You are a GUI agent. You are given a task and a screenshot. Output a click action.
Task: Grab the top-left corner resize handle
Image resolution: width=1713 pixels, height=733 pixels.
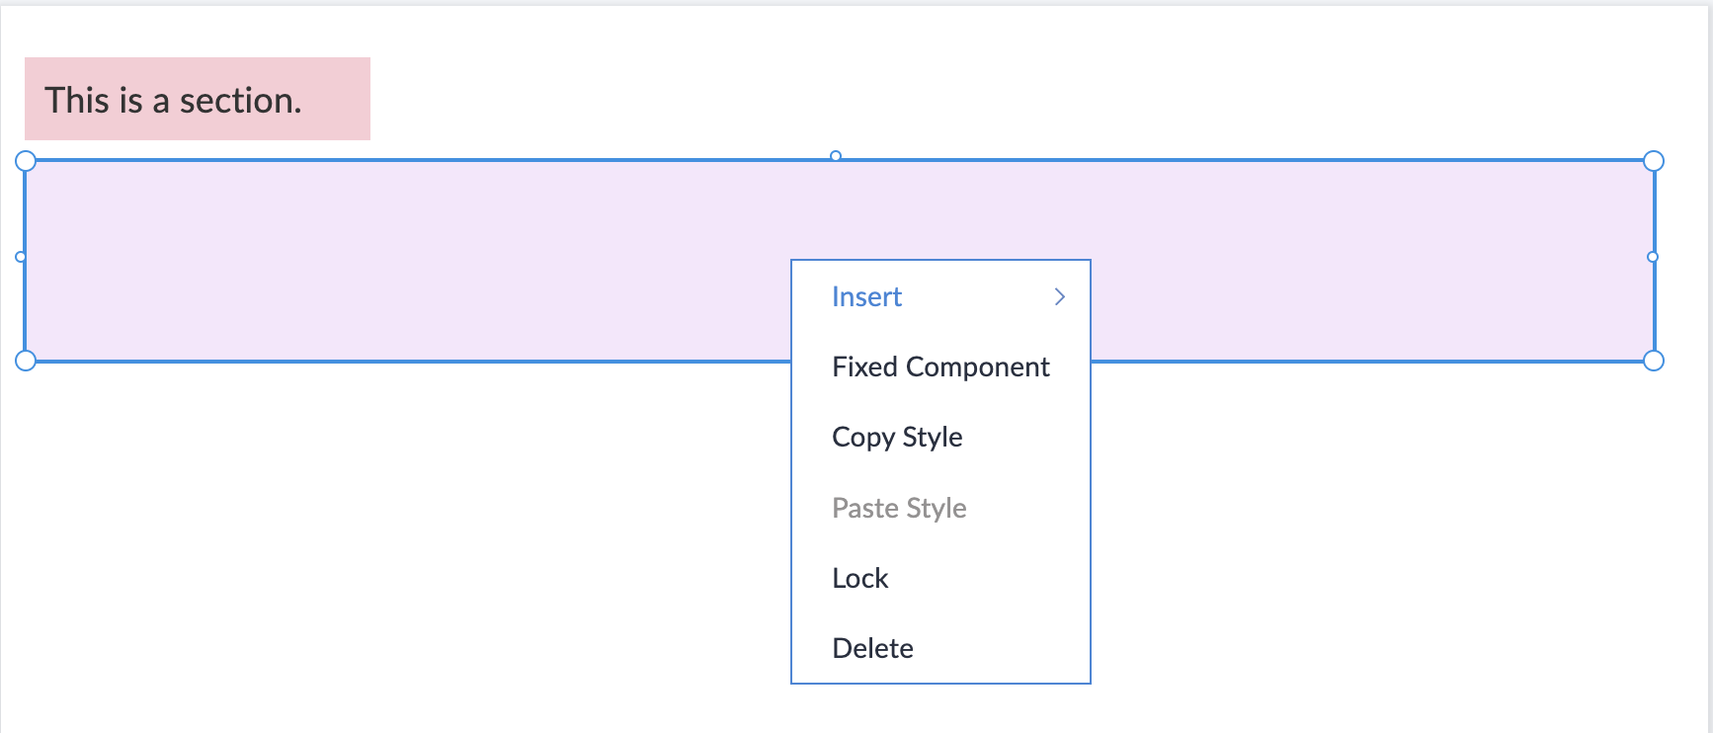click(x=26, y=161)
